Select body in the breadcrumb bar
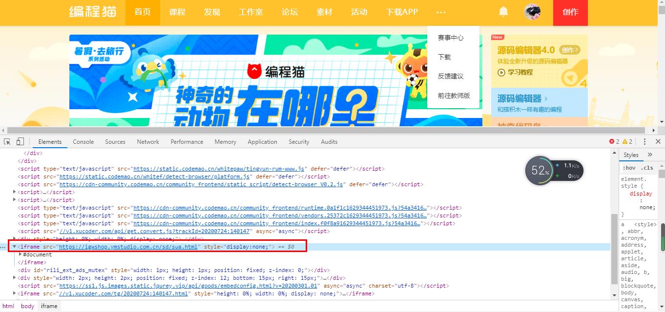This screenshot has height=312, width=665. 27,306
